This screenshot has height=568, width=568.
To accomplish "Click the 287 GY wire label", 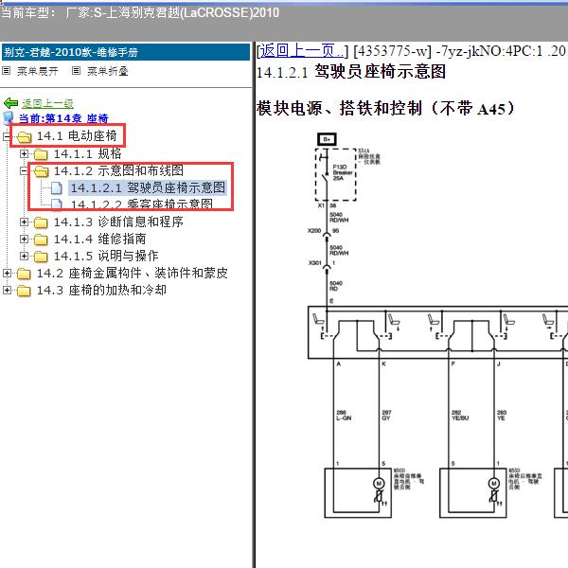I will pyautogui.click(x=386, y=416).
